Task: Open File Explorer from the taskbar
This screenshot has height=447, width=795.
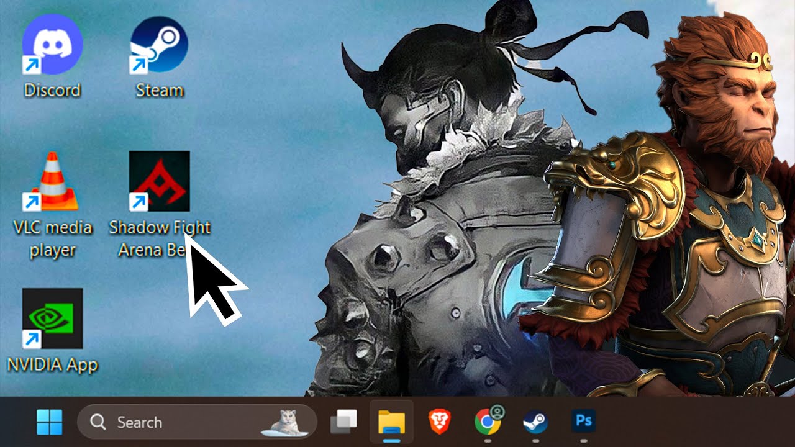Action: pos(391,423)
